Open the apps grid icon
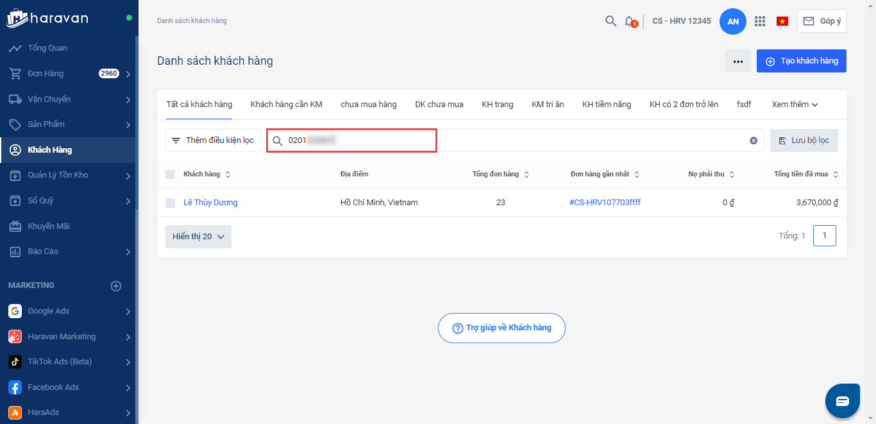 [x=760, y=21]
